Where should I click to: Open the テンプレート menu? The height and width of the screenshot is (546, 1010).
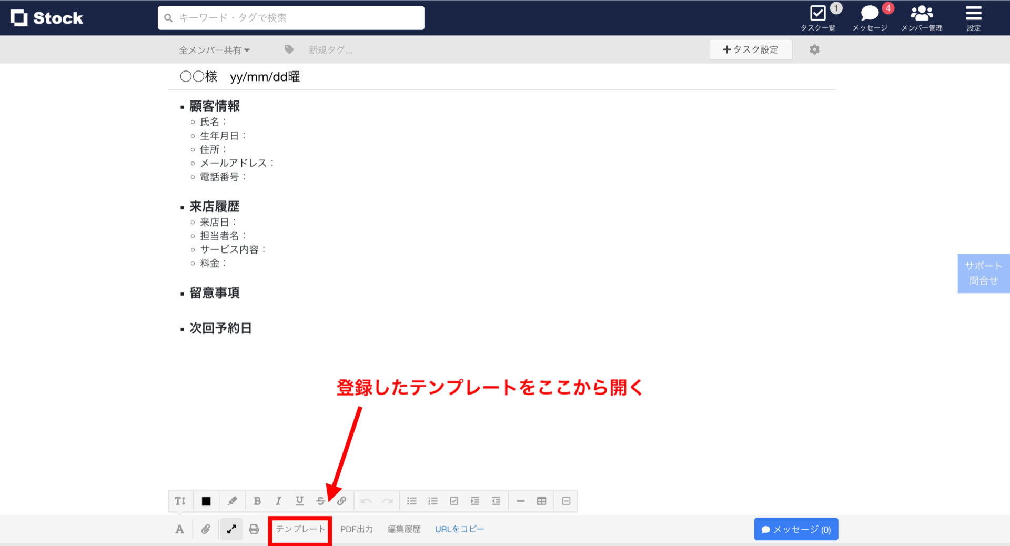point(300,529)
